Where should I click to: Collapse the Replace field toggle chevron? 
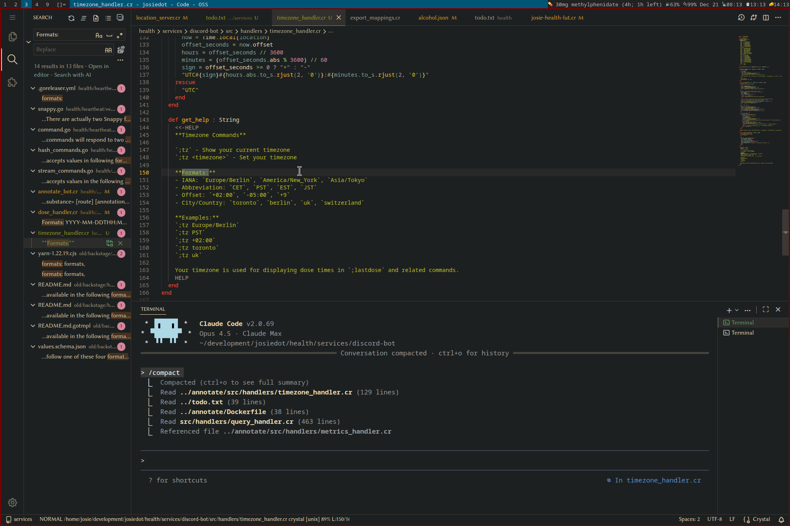(29, 42)
